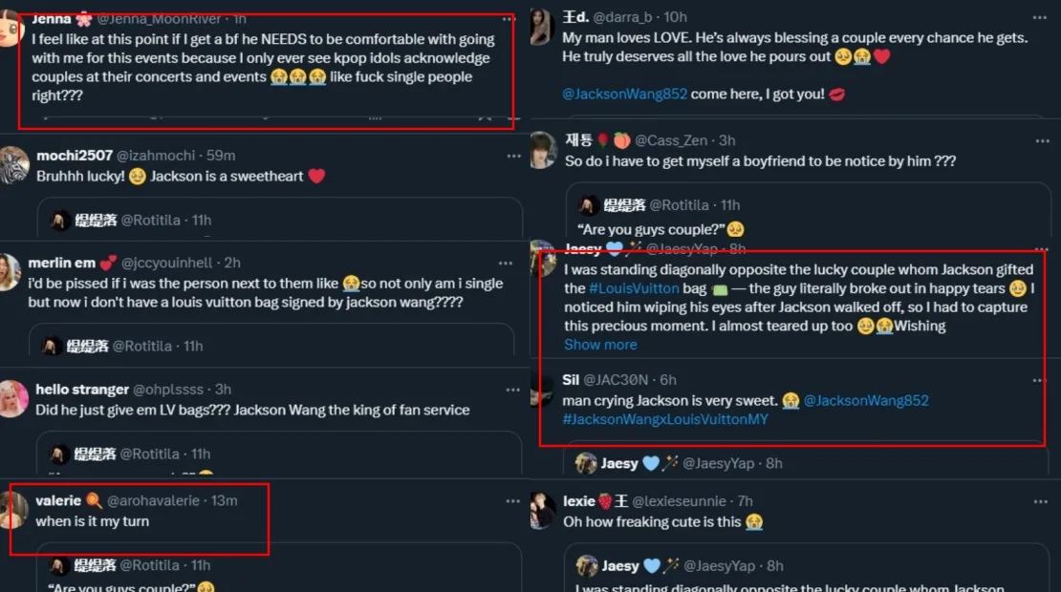Click Jenna's profile avatar
Screen dimensions: 1061x592
coord(10,30)
